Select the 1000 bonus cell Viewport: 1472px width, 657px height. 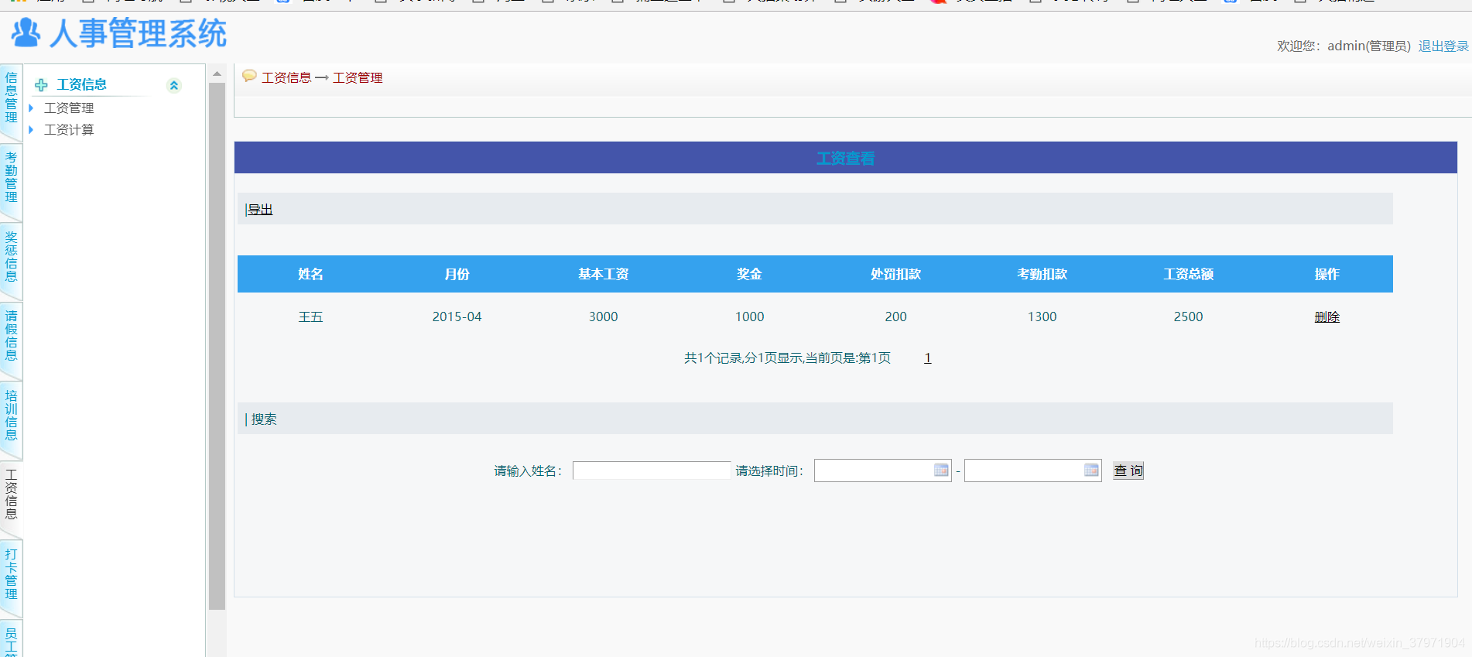click(749, 317)
